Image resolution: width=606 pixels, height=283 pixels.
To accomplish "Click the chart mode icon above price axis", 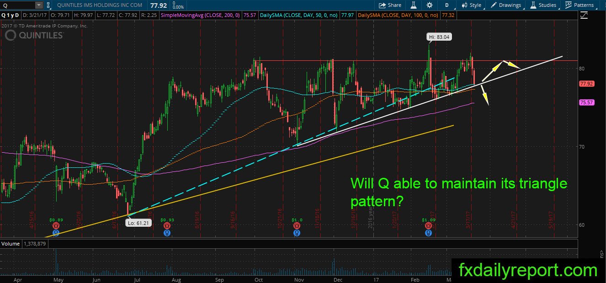I will pos(584,16).
